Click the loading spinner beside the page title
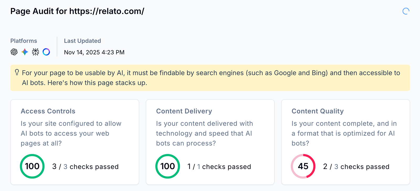Image resolution: width=420 pixels, height=191 pixels. point(406,11)
